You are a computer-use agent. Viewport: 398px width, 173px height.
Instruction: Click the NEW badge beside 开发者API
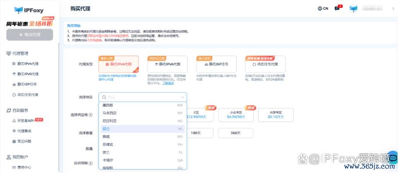point(39,120)
